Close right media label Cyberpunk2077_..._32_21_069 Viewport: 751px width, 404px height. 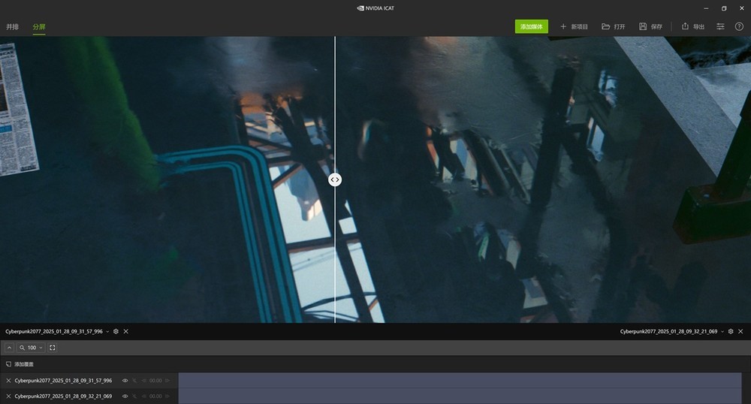click(x=740, y=331)
